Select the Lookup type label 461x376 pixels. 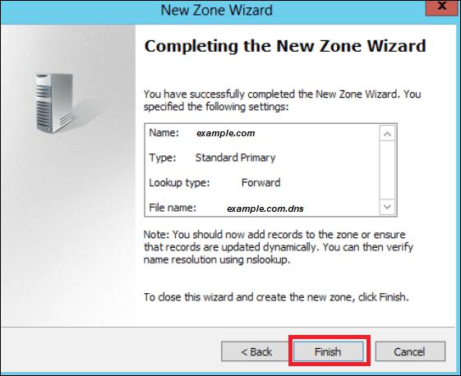coord(179,183)
